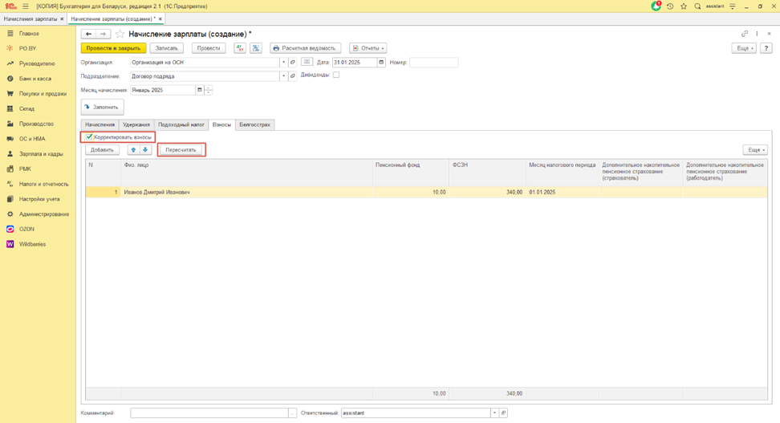Toggle Дивиденды checkbox
Viewport: 780px width, 423px height.
336,75
